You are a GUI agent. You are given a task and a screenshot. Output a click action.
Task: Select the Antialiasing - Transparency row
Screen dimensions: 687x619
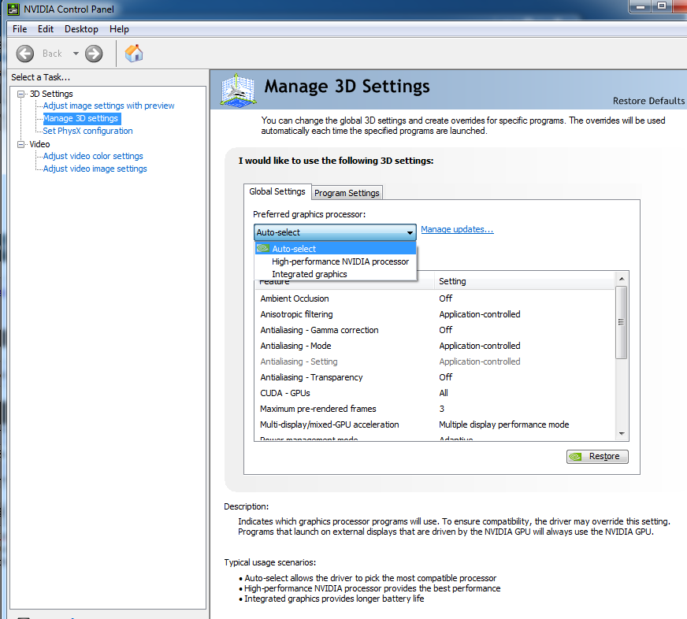click(x=435, y=377)
